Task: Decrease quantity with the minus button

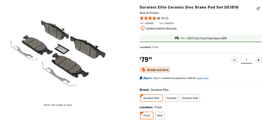Action: [x=234, y=60]
